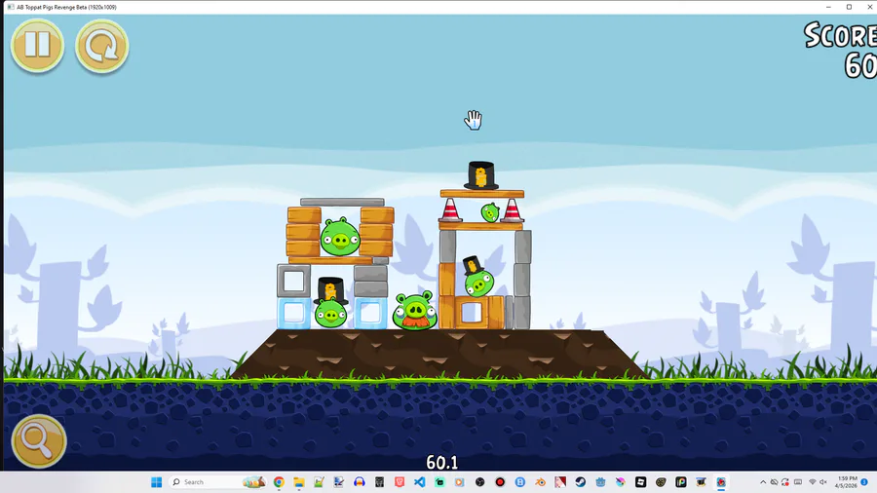
Task: Open Blender from the taskbar
Action: point(540,482)
